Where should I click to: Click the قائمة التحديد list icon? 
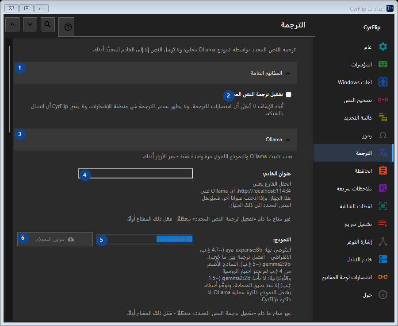383,117
